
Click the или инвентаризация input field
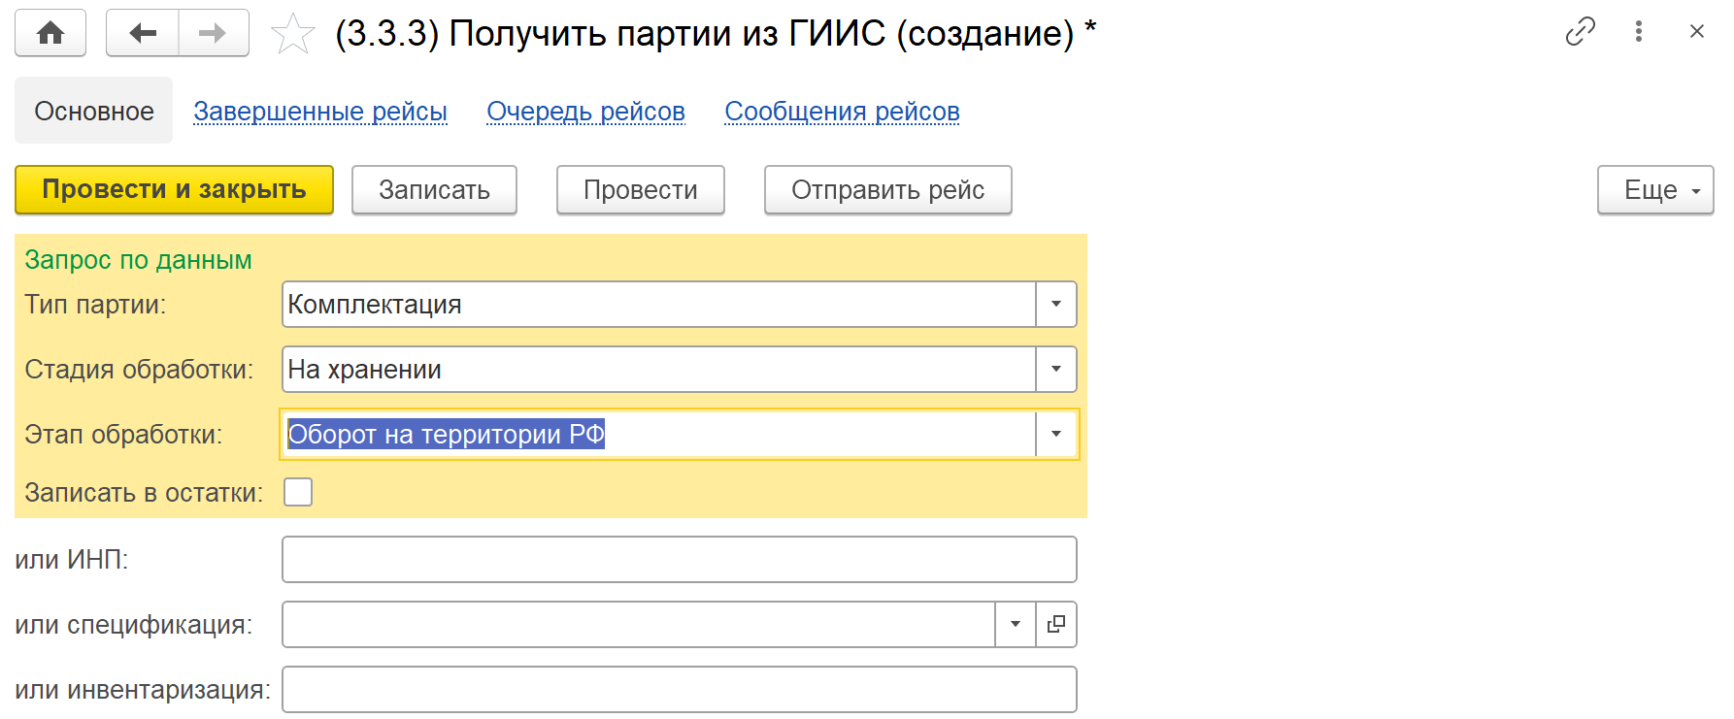680,689
